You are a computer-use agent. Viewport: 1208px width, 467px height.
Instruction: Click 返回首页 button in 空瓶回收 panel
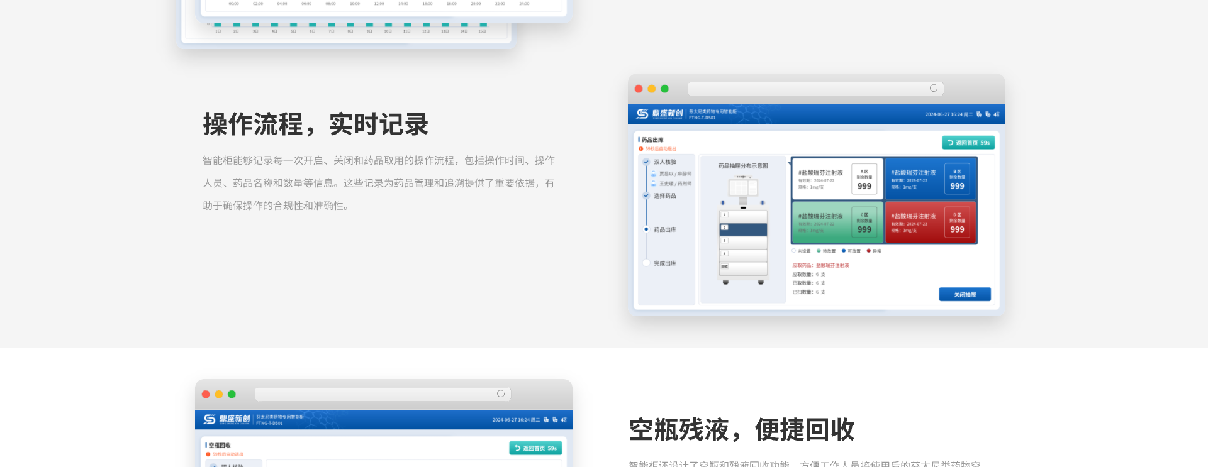coord(535,448)
